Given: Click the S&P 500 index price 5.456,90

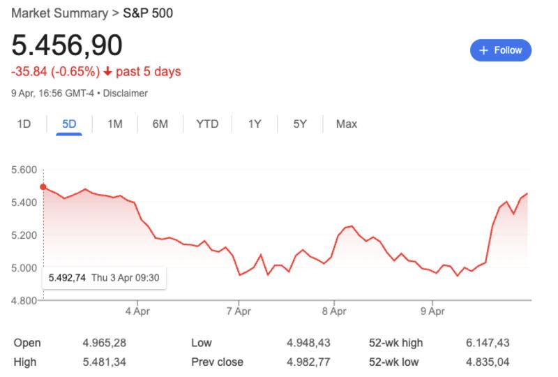Looking at the screenshot, I should click(x=67, y=45).
